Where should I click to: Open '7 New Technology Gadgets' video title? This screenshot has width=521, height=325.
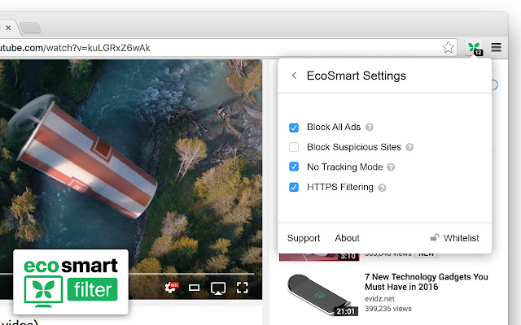(x=427, y=282)
